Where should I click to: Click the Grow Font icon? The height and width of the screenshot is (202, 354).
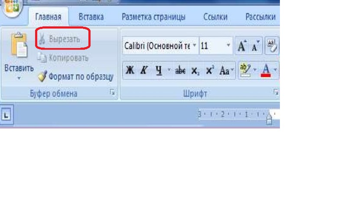pos(242,46)
